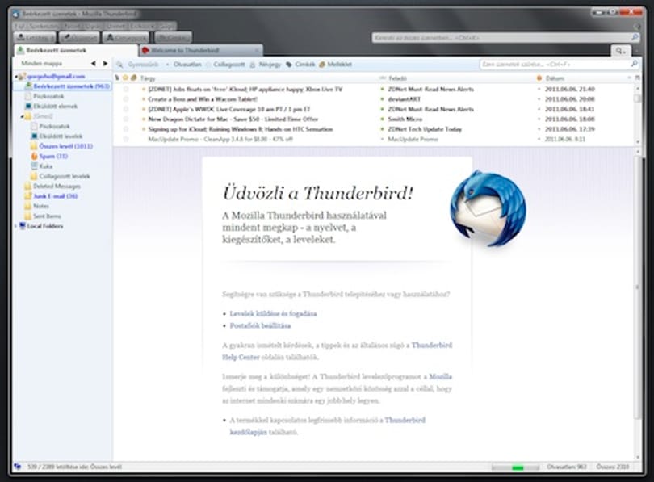Open the Szerkesztés menu
Viewport: 654px width, 482px height.
(x=44, y=26)
